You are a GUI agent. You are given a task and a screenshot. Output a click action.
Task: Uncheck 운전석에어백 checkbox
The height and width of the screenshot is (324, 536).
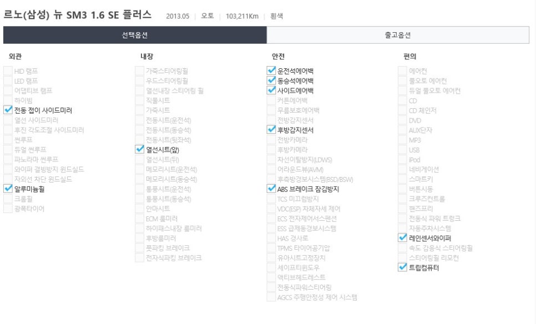point(271,71)
